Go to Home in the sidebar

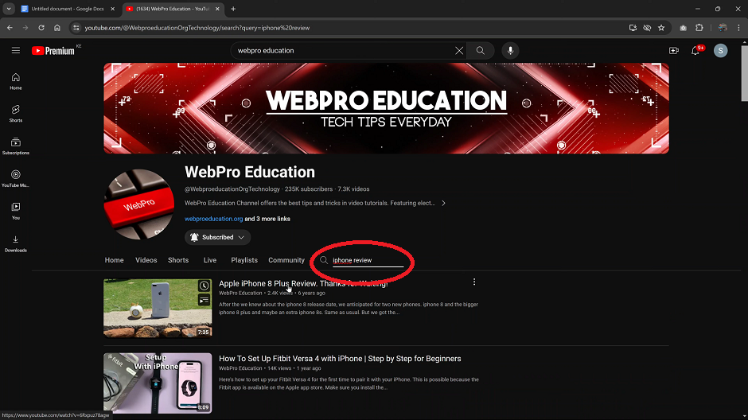[x=16, y=81]
